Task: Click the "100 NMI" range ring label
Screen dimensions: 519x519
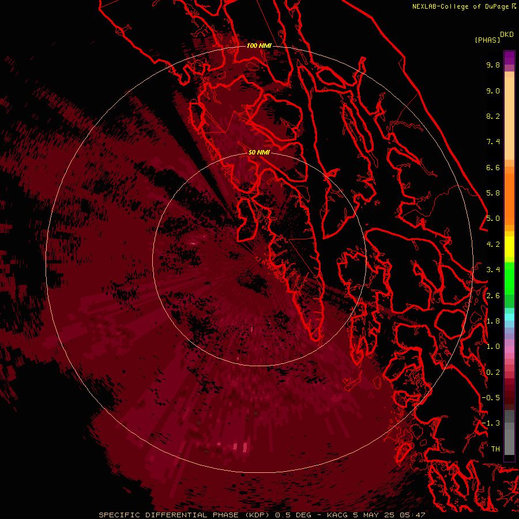Action: 259,46
